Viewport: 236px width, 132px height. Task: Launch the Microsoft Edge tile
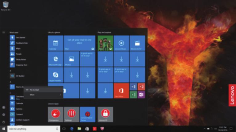(55, 59)
